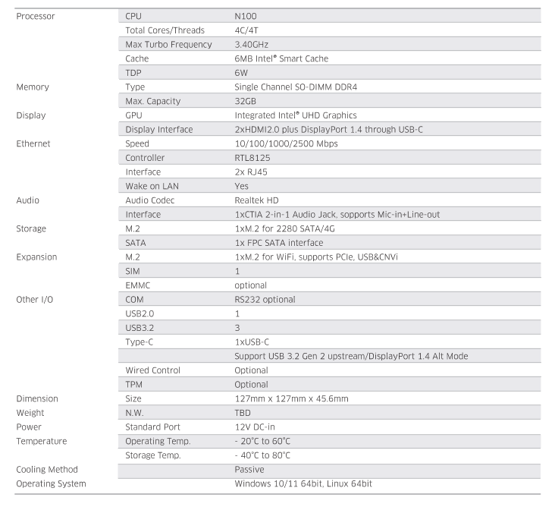Click the Memory category label
555x510 pixels.
33,87
